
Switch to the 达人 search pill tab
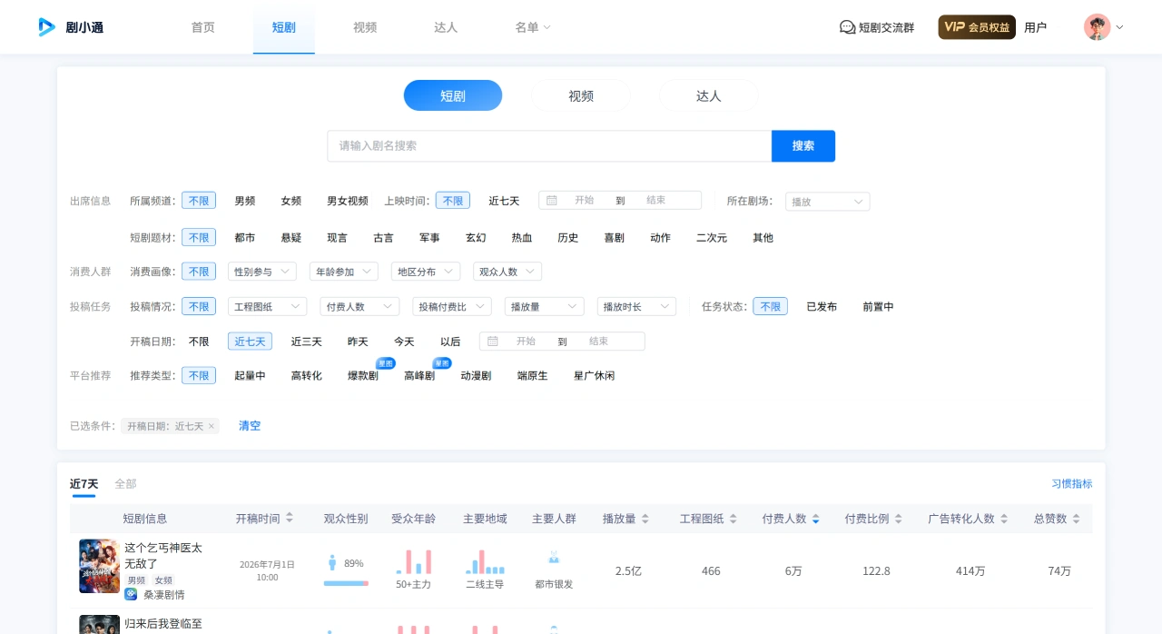(x=709, y=95)
